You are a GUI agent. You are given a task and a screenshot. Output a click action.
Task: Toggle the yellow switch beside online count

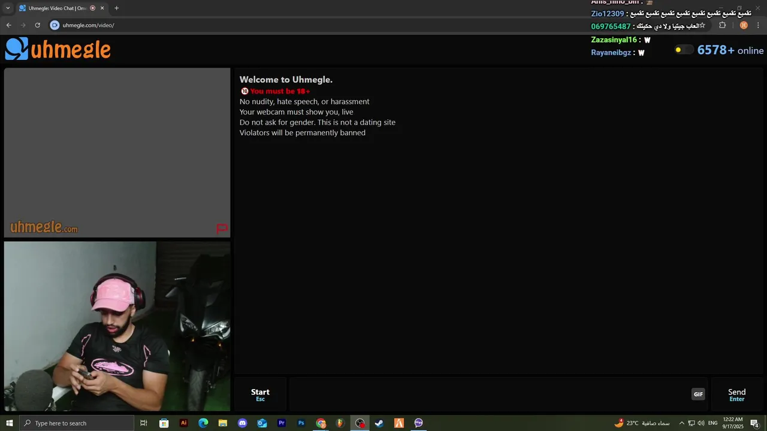point(683,50)
